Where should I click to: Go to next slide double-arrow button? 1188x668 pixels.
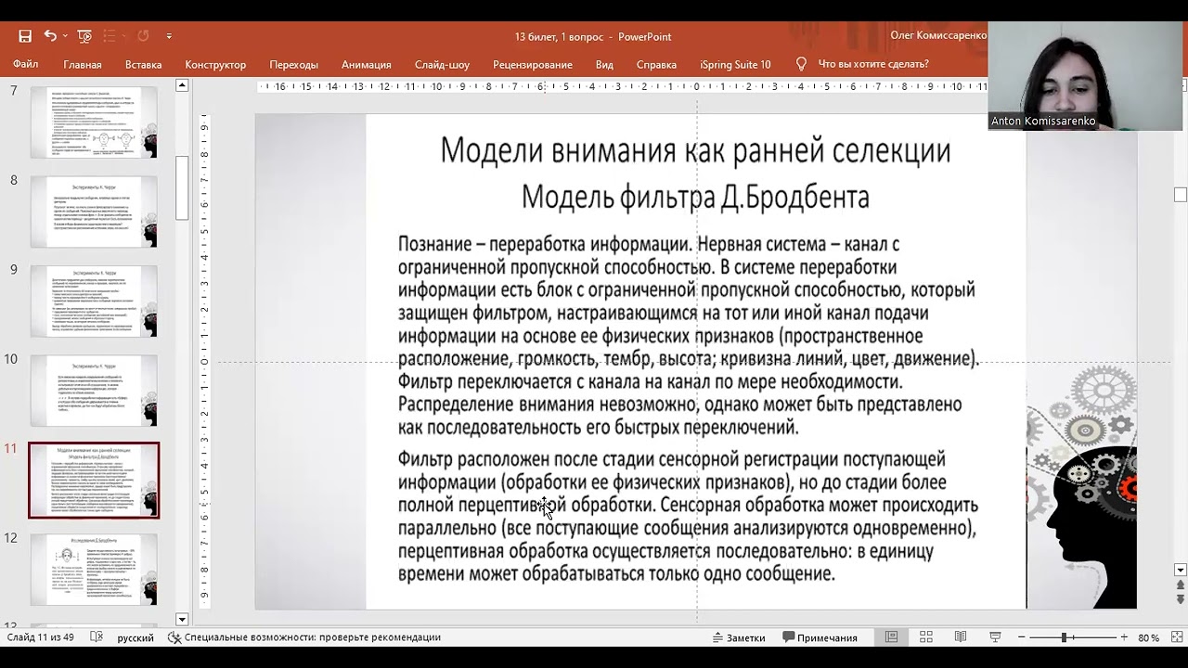point(1181,599)
